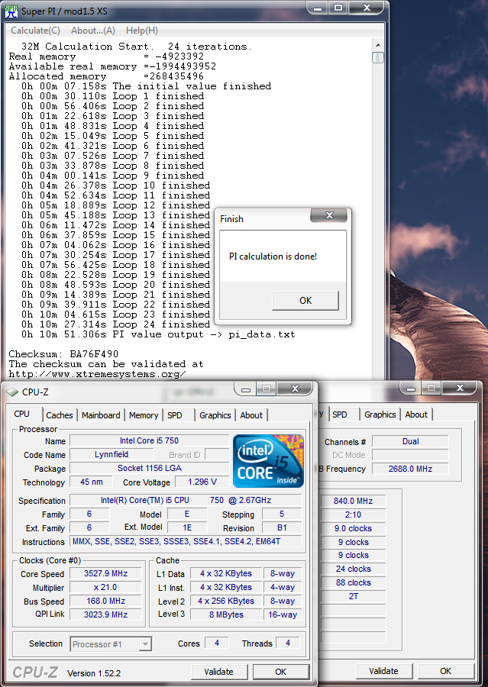Close the rear CPU-Z window
The width and height of the screenshot is (488, 687).
point(460,388)
